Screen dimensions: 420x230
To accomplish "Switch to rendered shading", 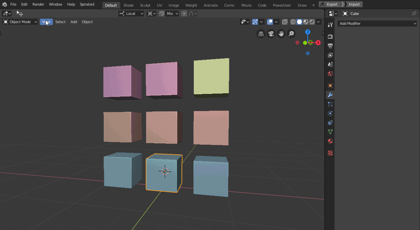I will point(312,22).
